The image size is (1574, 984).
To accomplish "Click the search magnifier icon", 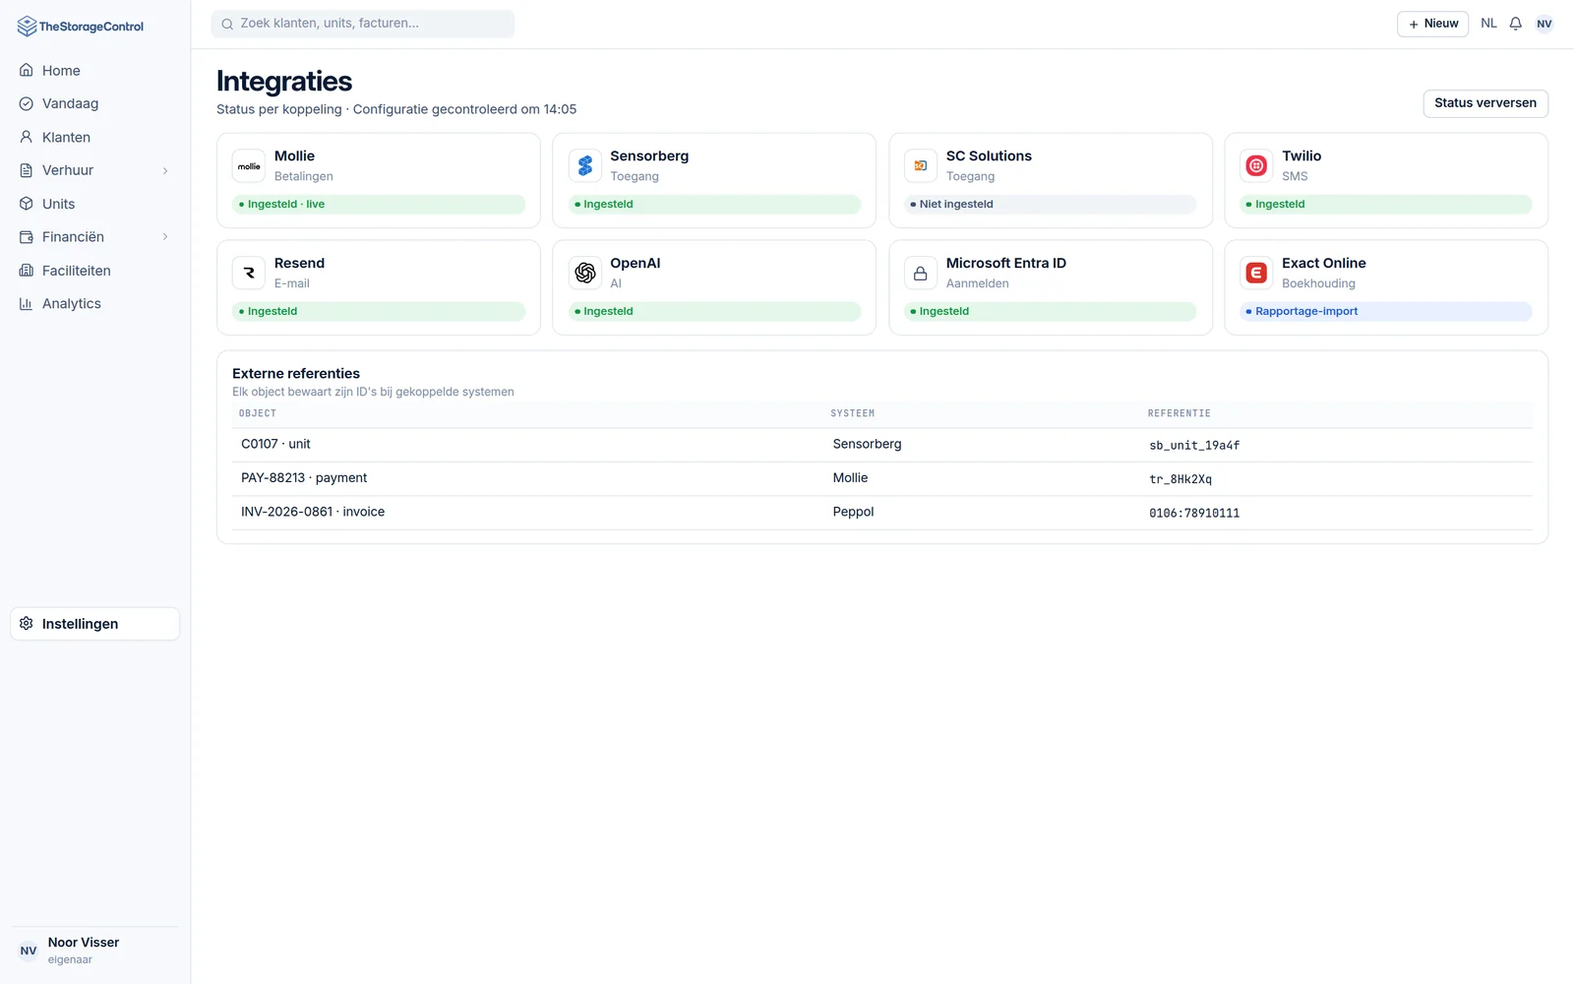I will [227, 24].
